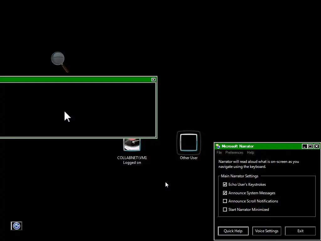The width and height of the screenshot is (321, 241).
Task: Click the Other User label
Action: click(x=188, y=158)
